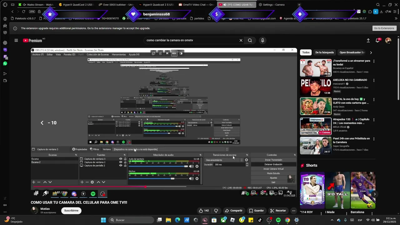
Task: Open the 'Colección de Escenas' menu
Action: (x=98, y=54)
